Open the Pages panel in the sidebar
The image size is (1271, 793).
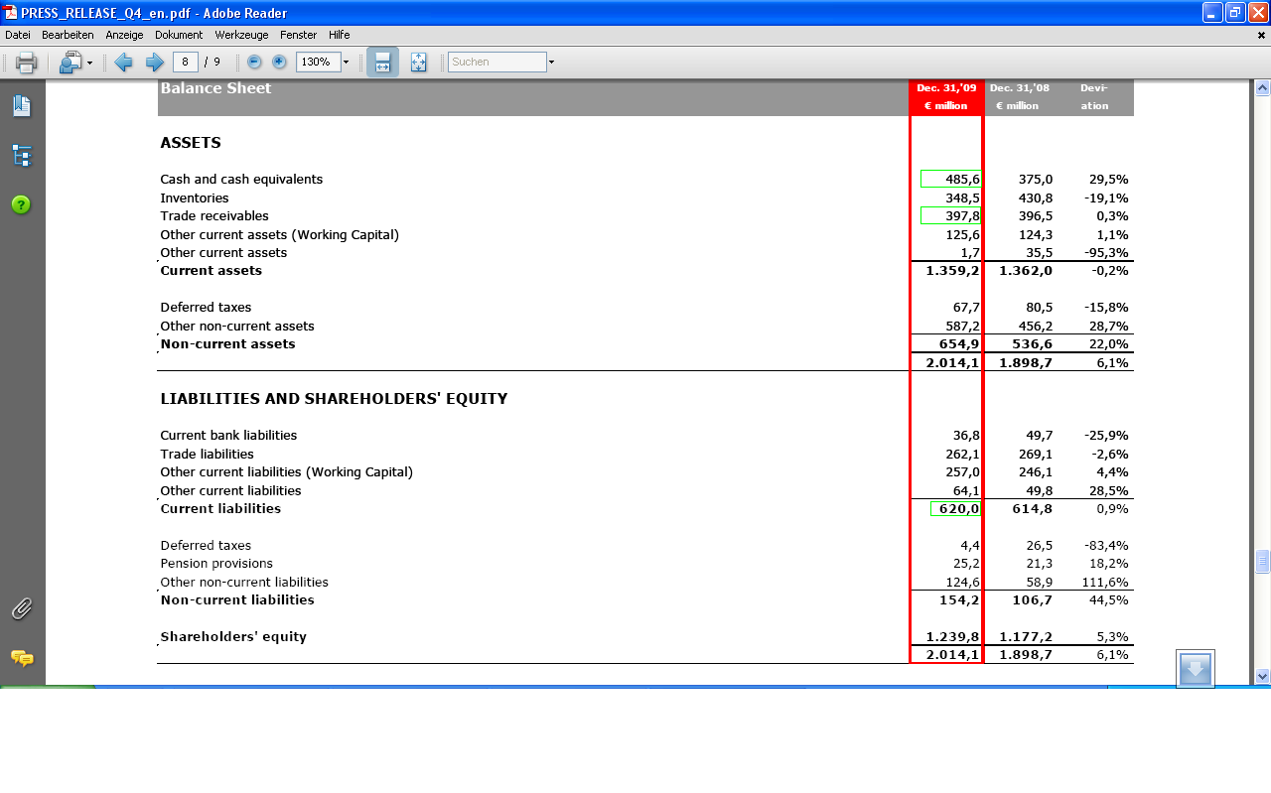coord(22,106)
